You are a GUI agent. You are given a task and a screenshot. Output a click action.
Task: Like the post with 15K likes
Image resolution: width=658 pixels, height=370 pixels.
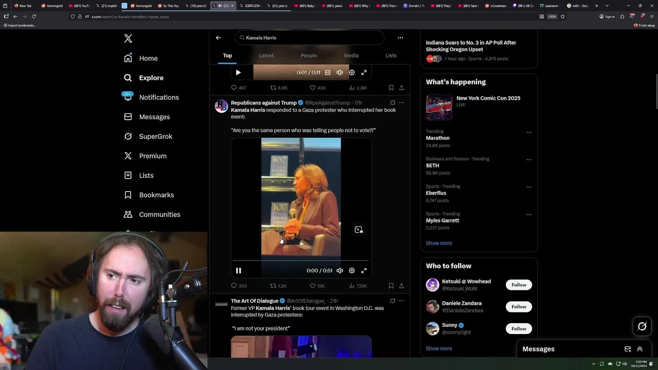[317, 286]
